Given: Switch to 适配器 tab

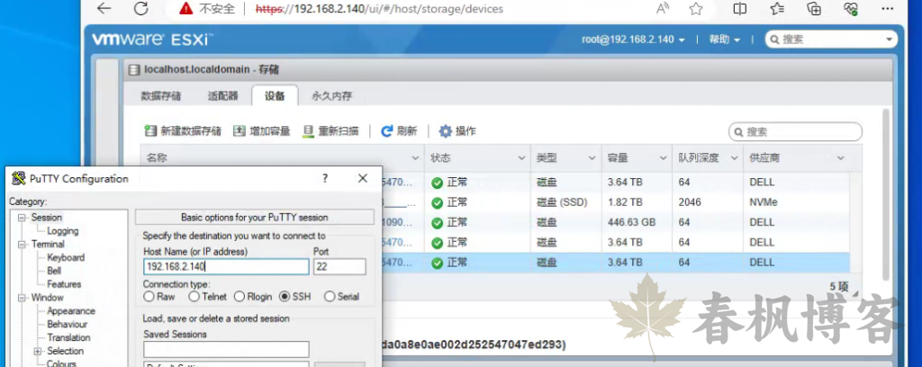Looking at the screenshot, I should coord(223,96).
